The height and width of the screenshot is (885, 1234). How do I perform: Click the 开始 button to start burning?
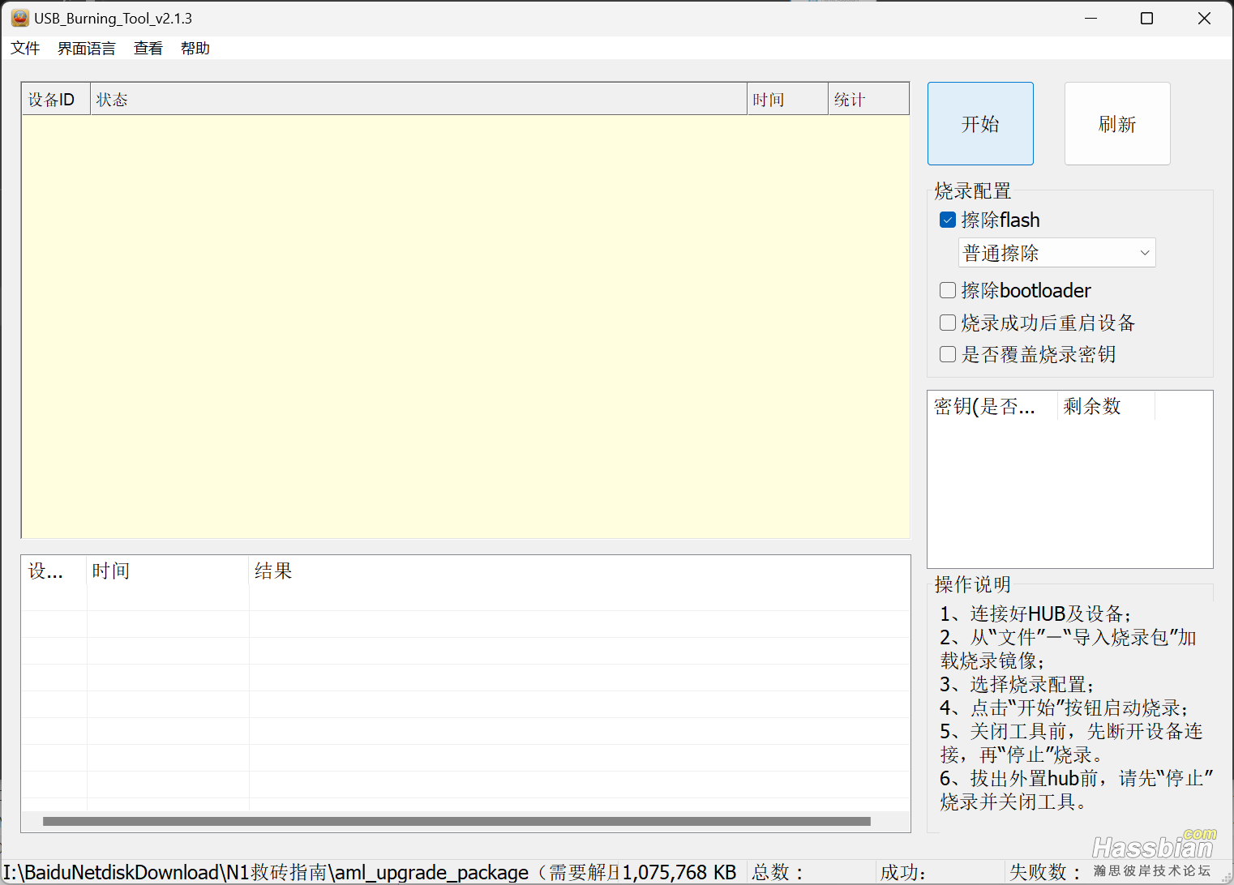[x=980, y=123]
